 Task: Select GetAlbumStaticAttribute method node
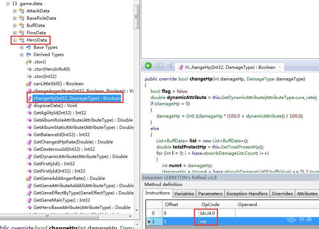(x=83, y=127)
